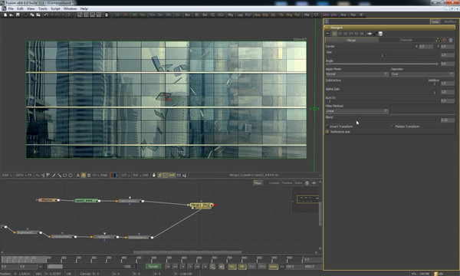Switch to the Channels tab in Merge1

(x=406, y=40)
